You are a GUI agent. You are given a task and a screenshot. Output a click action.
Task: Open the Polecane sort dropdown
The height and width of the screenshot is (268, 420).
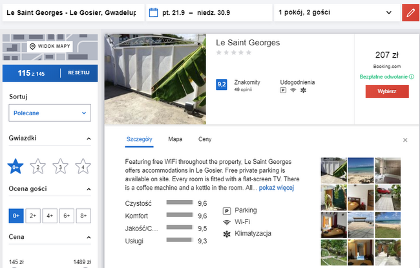pyautogui.click(x=50, y=113)
